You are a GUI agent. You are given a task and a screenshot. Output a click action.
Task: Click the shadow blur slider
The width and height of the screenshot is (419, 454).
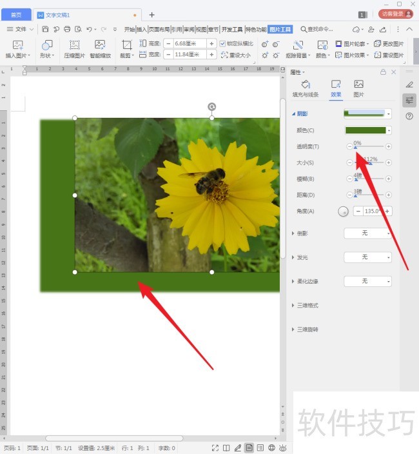coord(369,179)
